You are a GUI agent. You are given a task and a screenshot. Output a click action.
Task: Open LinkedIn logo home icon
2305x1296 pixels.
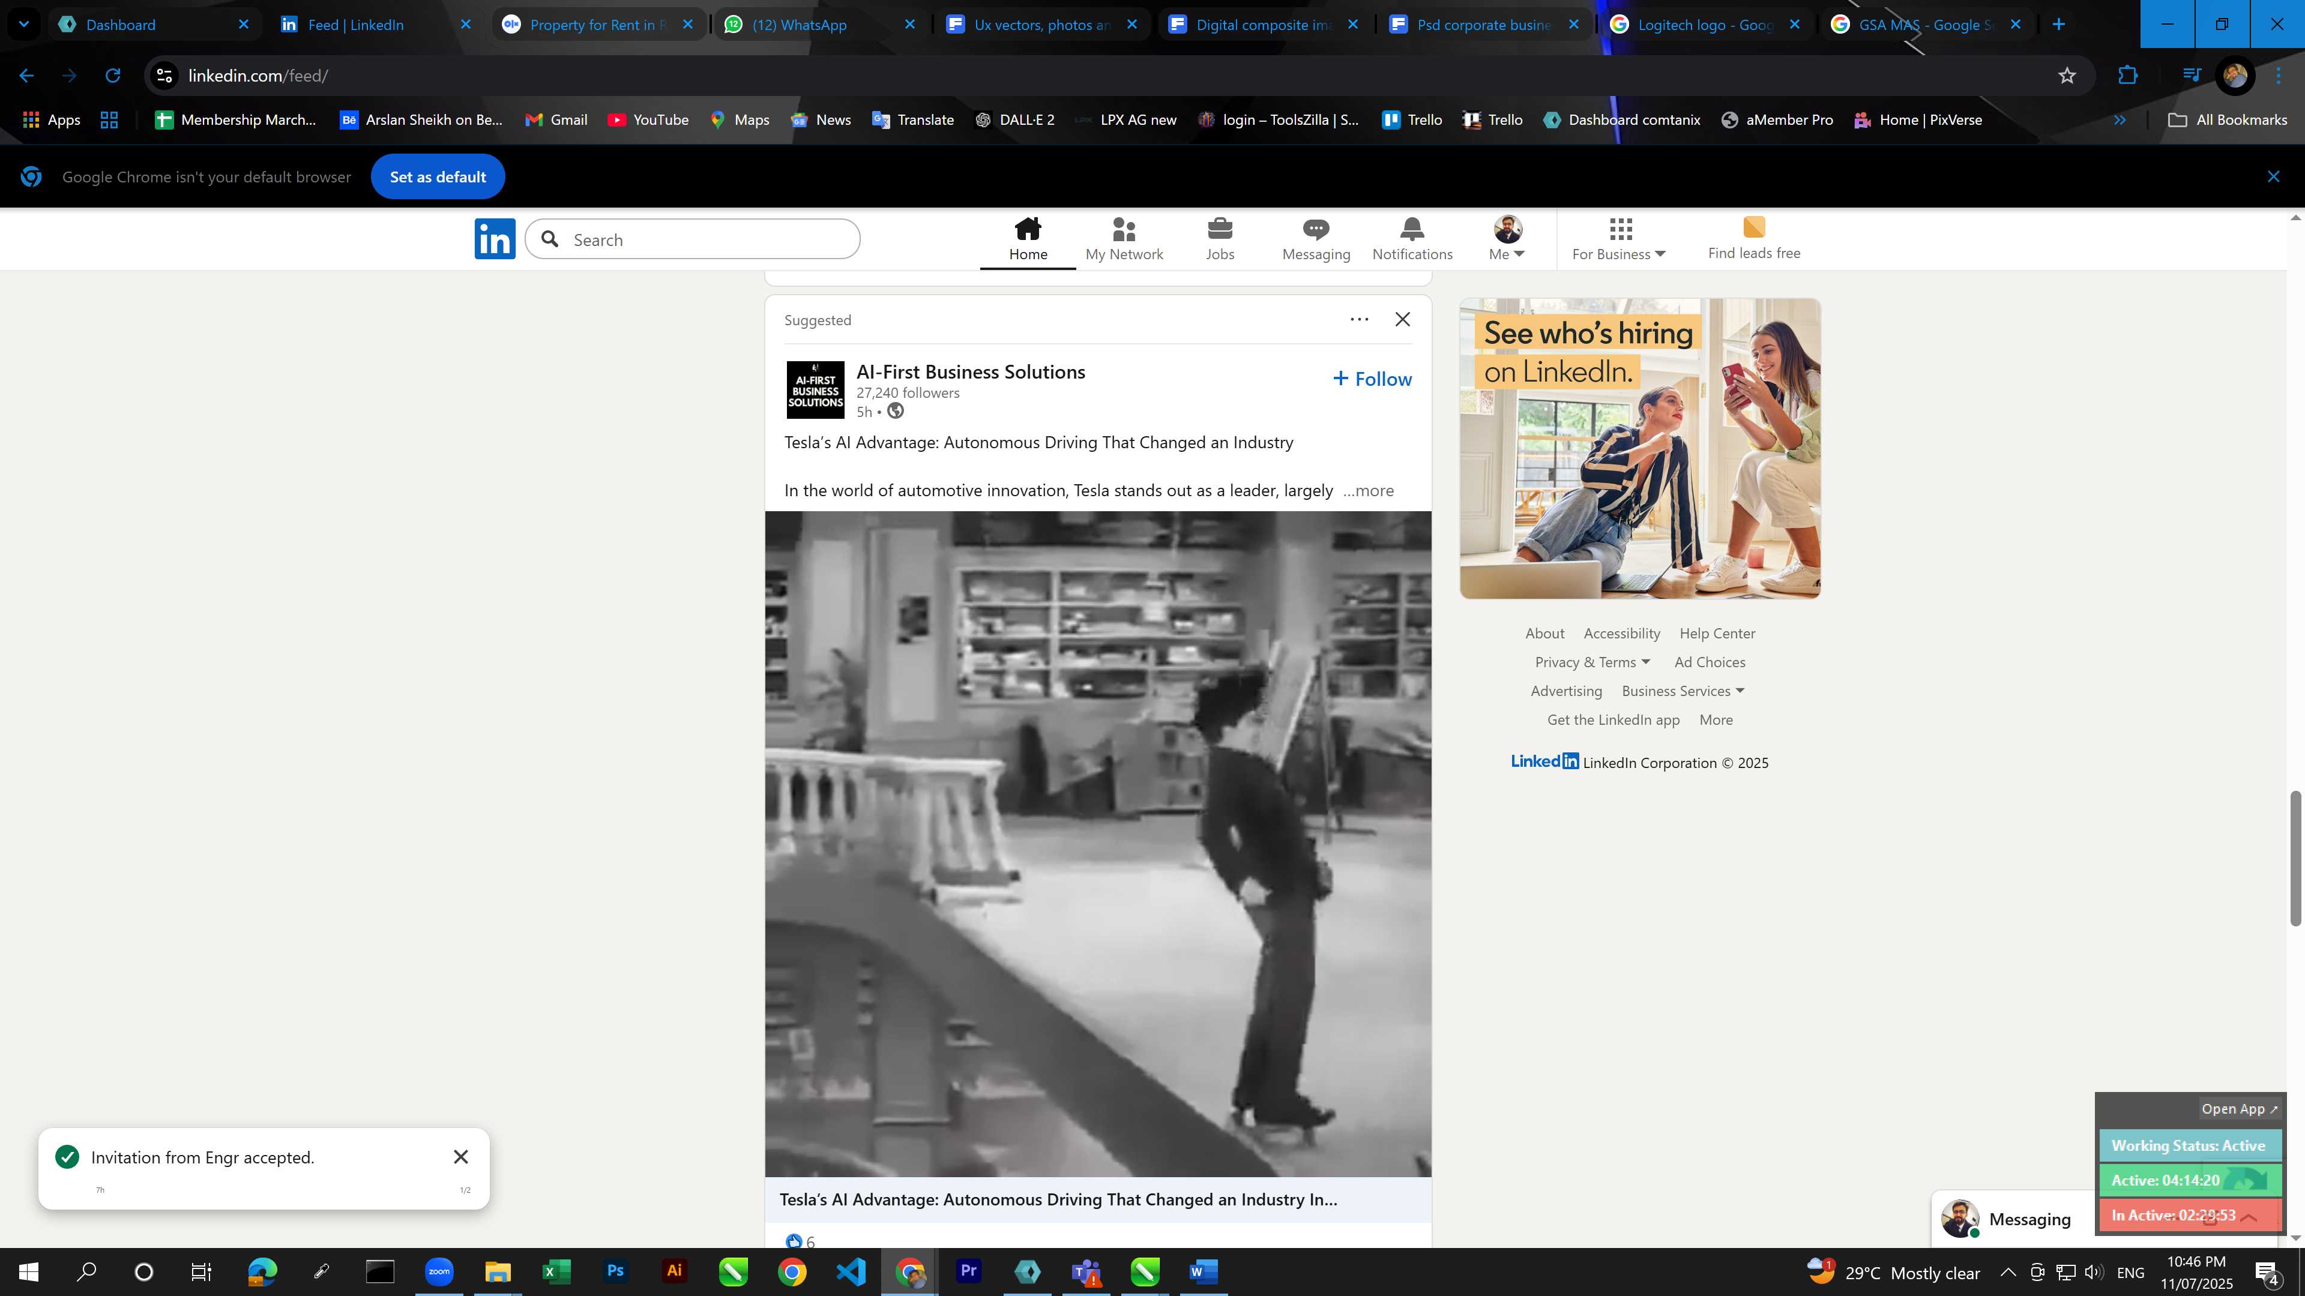click(495, 239)
